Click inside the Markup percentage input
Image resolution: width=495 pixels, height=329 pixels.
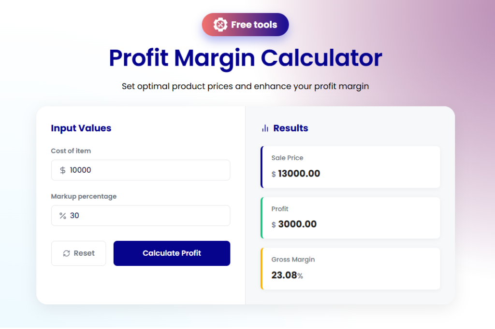[140, 216]
